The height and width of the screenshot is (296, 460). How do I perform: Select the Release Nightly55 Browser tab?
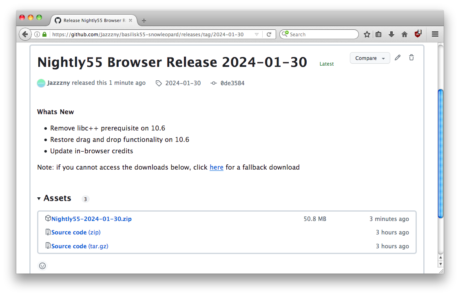click(92, 20)
